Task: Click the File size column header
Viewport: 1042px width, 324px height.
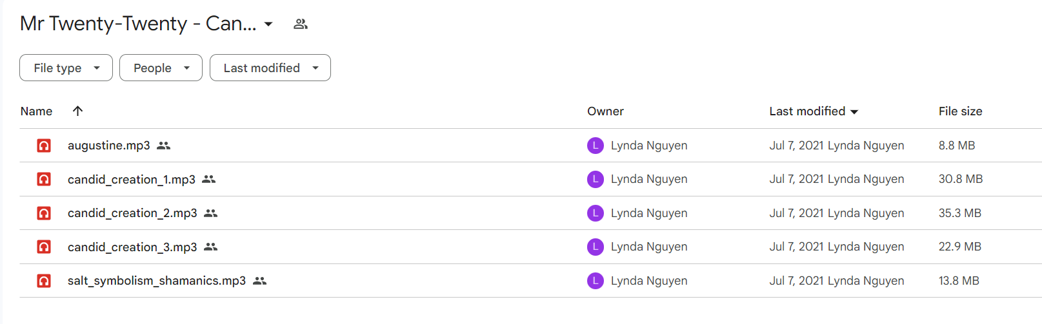Action: 960,111
